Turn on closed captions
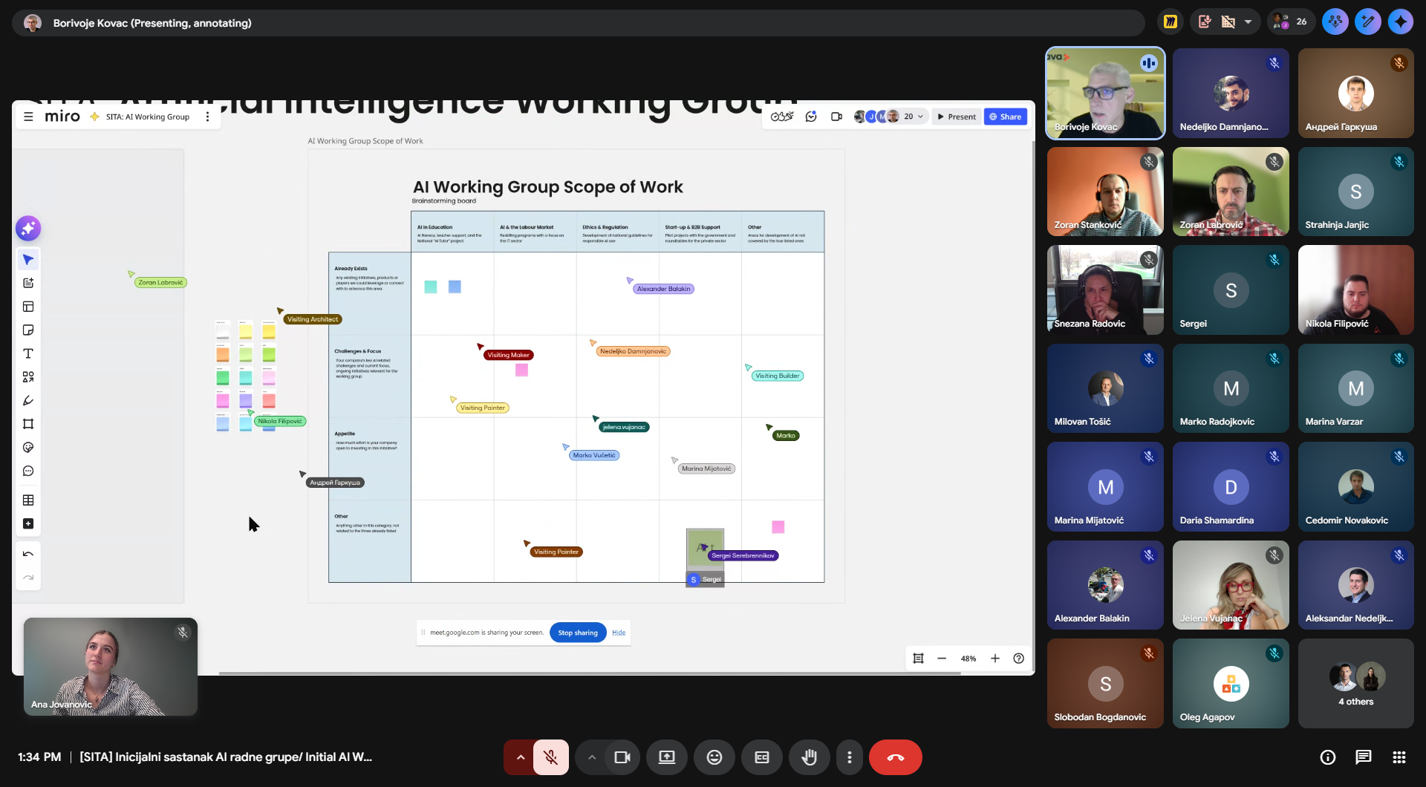The width and height of the screenshot is (1426, 787). tap(761, 757)
